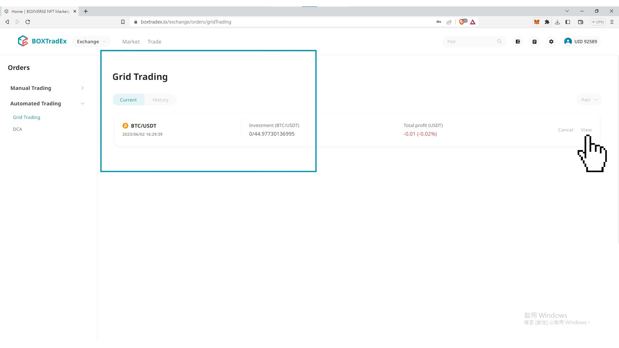
Task: Open the wallet icon in header
Action: tap(518, 42)
